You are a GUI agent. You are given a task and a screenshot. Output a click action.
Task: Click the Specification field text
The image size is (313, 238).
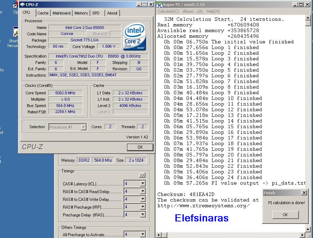(x=98, y=56)
